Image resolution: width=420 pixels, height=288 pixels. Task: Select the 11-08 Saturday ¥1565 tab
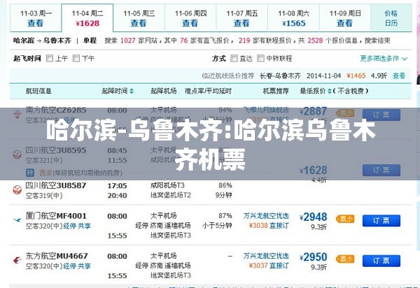(293, 18)
